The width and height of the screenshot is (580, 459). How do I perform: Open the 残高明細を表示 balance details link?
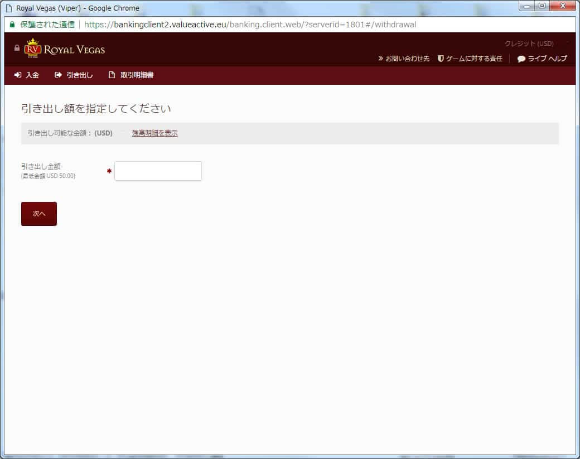pos(154,133)
